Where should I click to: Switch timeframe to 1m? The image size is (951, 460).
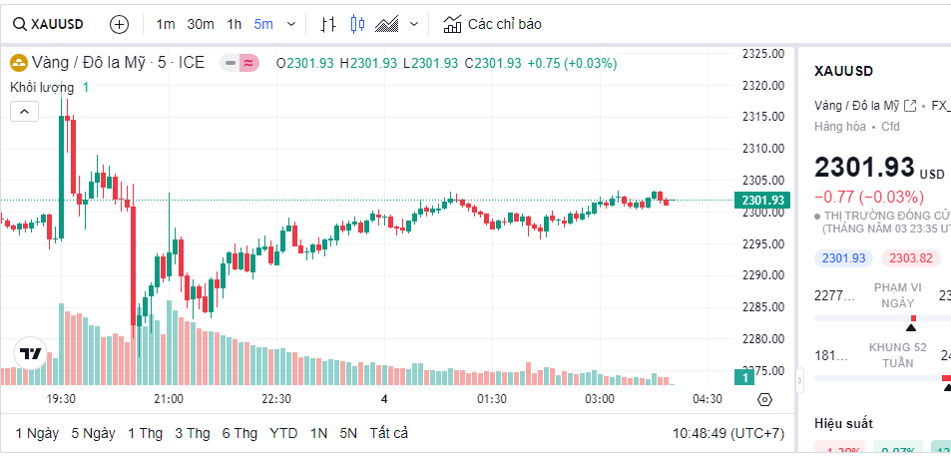point(166,24)
